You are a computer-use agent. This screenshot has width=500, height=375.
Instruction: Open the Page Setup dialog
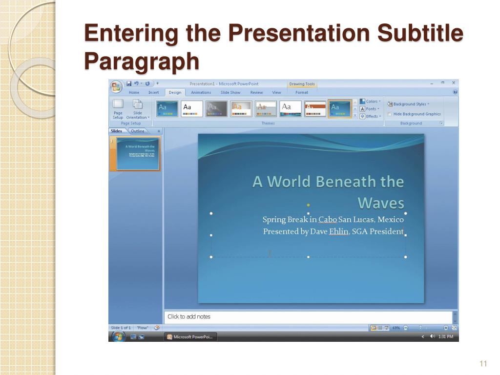pyautogui.click(x=118, y=109)
